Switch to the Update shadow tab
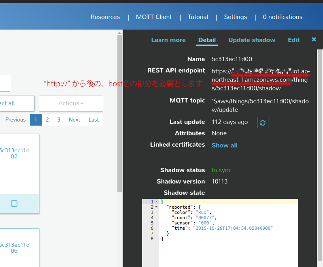This screenshot has height=267, width=323. (x=251, y=40)
